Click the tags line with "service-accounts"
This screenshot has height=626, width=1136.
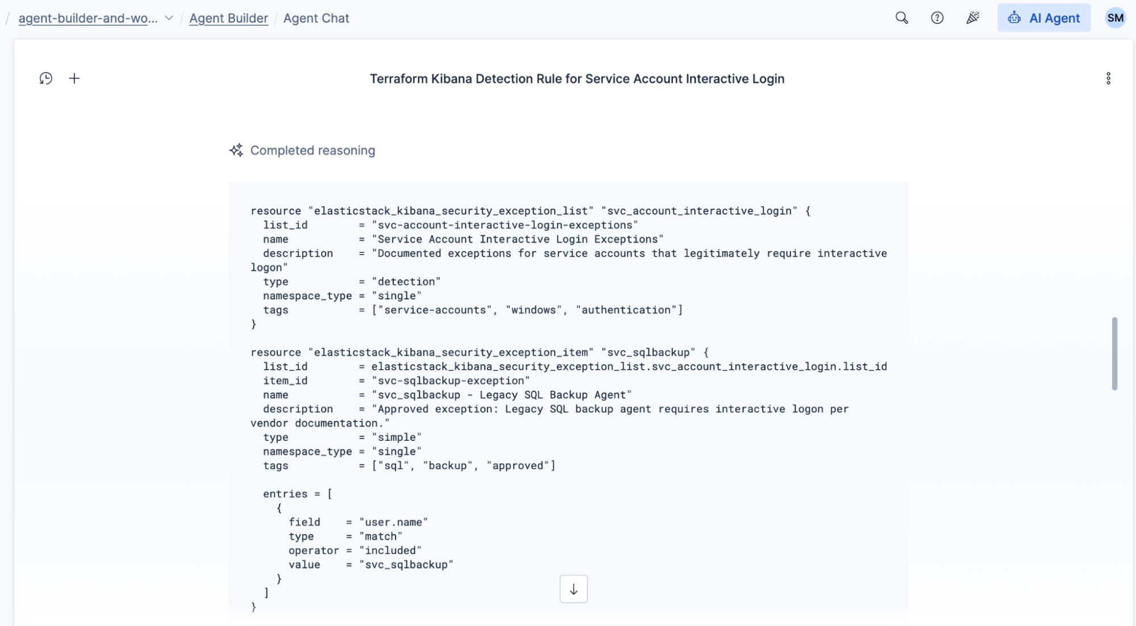(473, 310)
